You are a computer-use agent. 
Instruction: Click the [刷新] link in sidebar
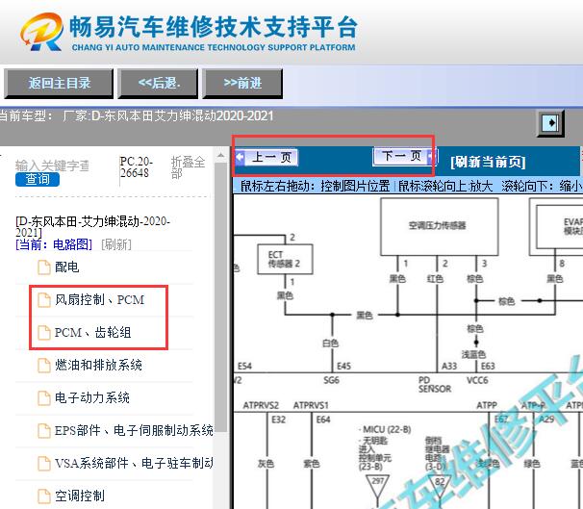coord(116,244)
